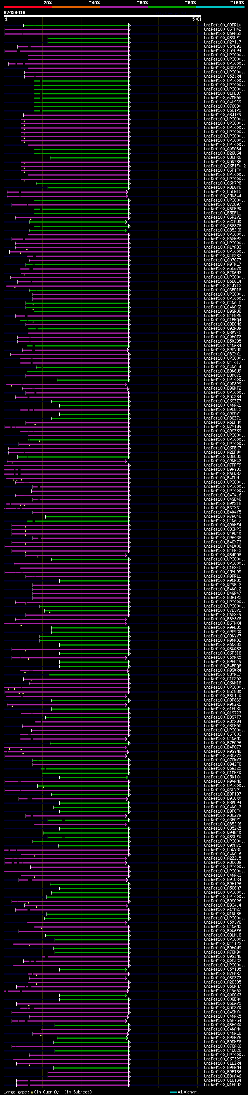248x1095 pixels.
Task: Click hit label UniRef100_Q8H0X0
Action: [222, 1025]
